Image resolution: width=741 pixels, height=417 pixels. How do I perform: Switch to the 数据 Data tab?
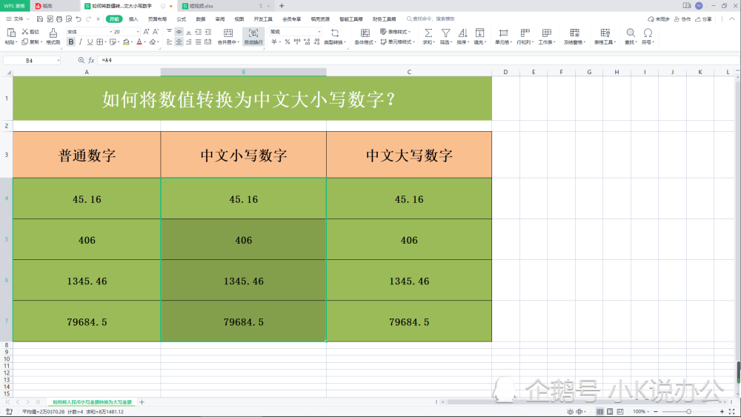[201, 19]
